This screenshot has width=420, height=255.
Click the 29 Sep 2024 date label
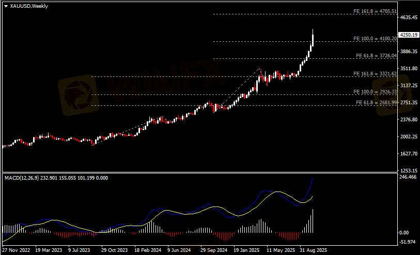(x=214, y=250)
